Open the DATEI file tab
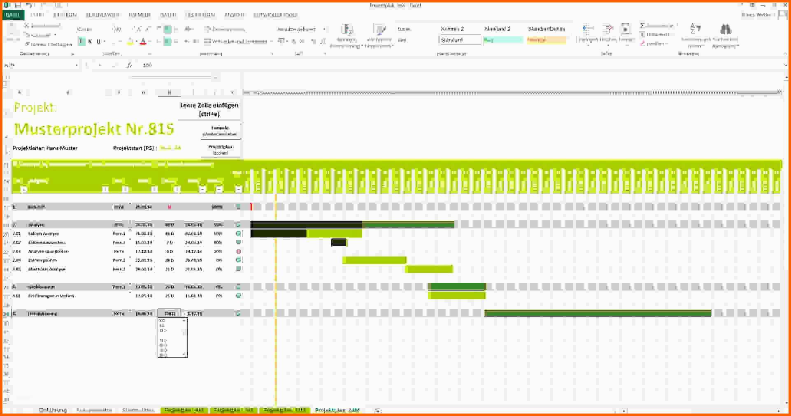 (x=13, y=15)
